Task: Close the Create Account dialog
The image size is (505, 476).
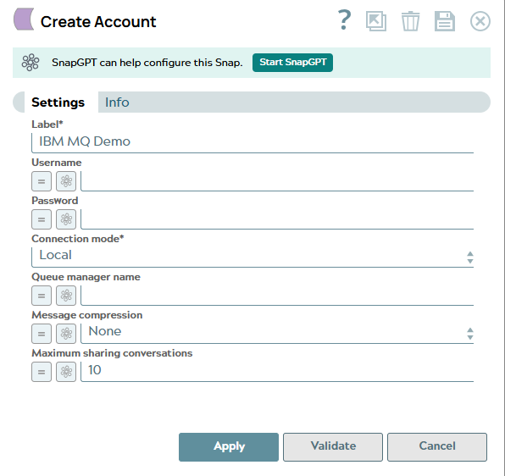Action: [480, 21]
